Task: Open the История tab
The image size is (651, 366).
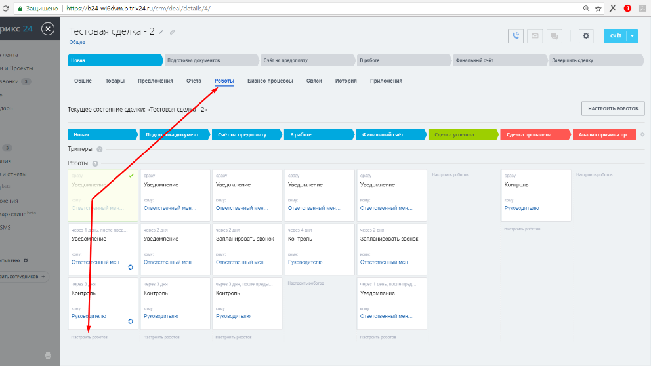Action: point(346,81)
